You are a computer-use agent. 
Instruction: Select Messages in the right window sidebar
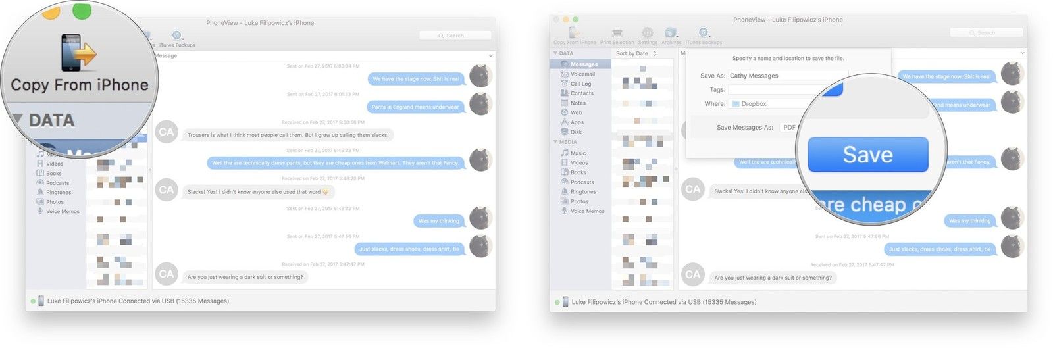point(583,64)
